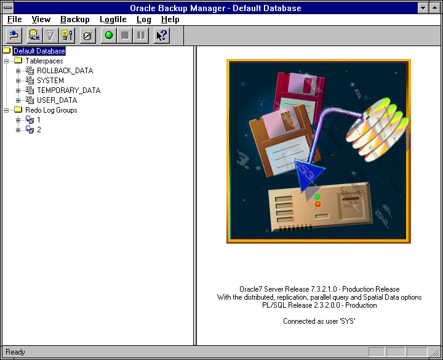This screenshot has height=360, width=443.
Task: Click the database connect toolbar icon
Action: 14,36
